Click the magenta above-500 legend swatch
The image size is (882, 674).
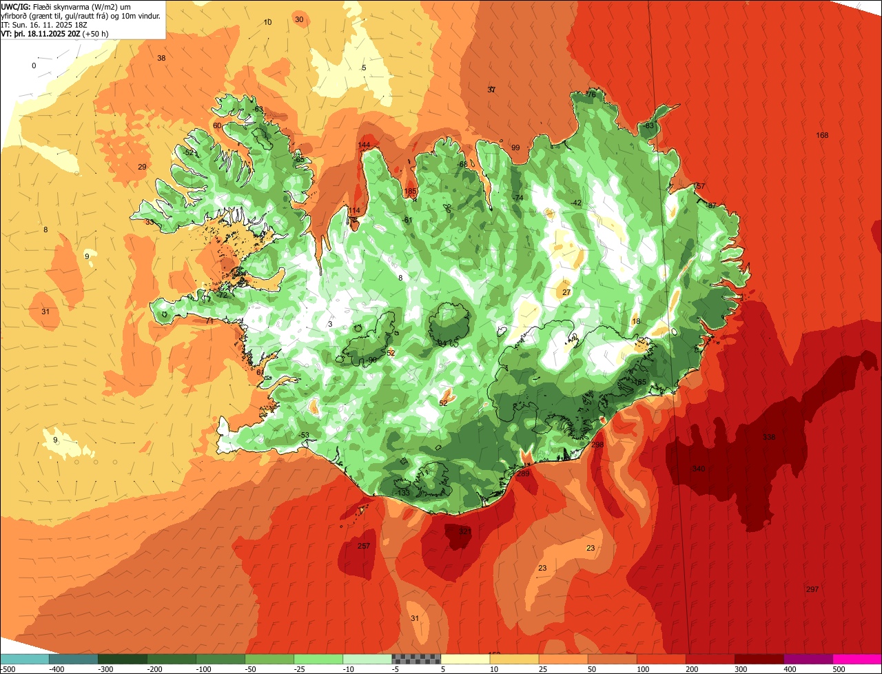[x=857, y=659]
